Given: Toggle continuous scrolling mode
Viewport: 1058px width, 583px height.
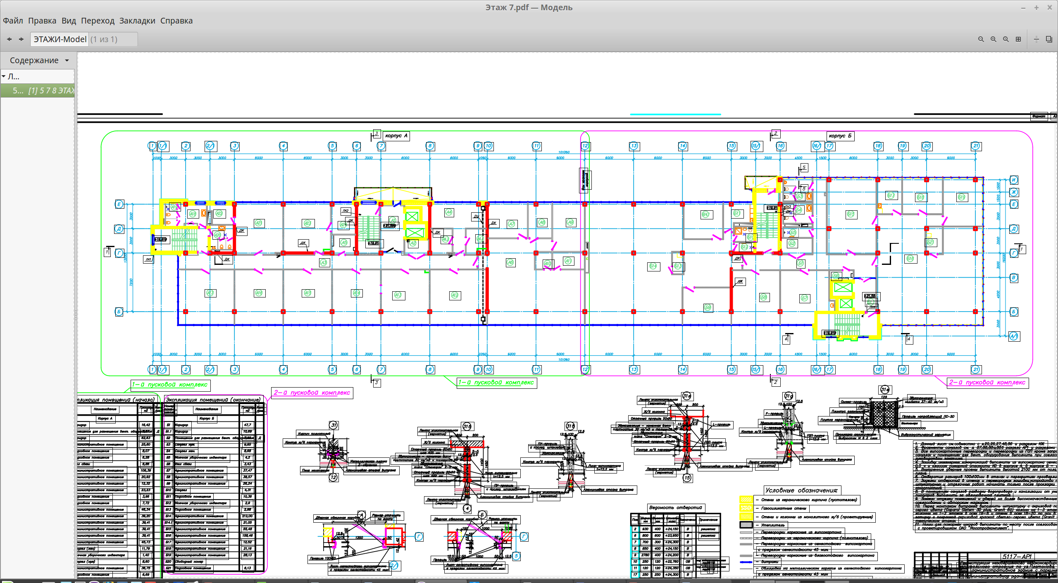Looking at the screenshot, I should (x=1037, y=39).
